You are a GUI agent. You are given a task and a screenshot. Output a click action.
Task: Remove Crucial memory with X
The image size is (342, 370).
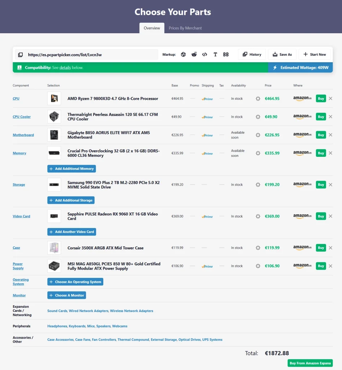coord(330,153)
